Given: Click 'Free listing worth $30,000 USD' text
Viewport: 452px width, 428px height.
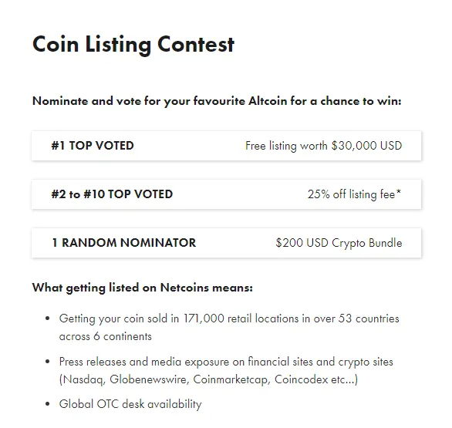Looking at the screenshot, I should tap(323, 146).
